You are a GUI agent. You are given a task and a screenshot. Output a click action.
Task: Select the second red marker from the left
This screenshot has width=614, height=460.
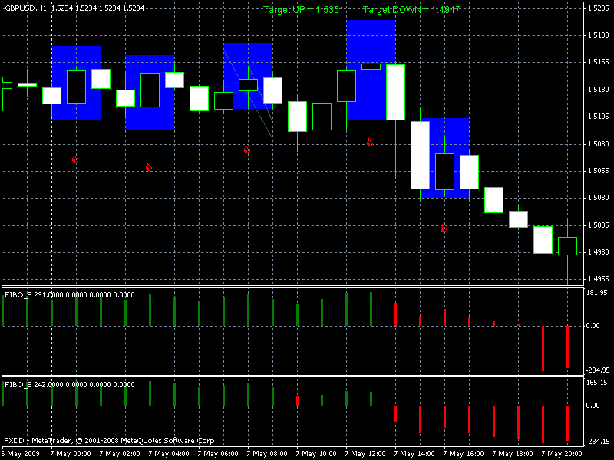(x=148, y=167)
